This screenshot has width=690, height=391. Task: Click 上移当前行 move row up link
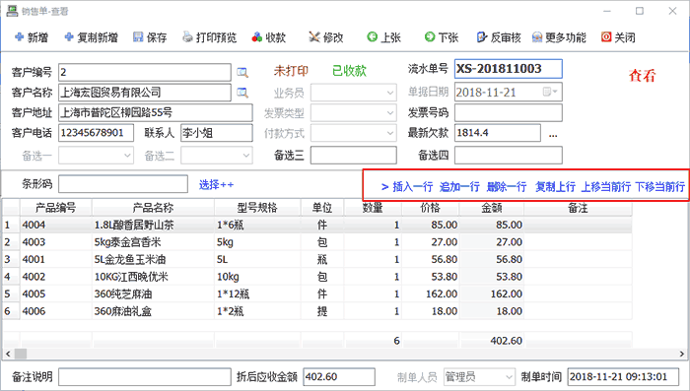coord(606,187)
